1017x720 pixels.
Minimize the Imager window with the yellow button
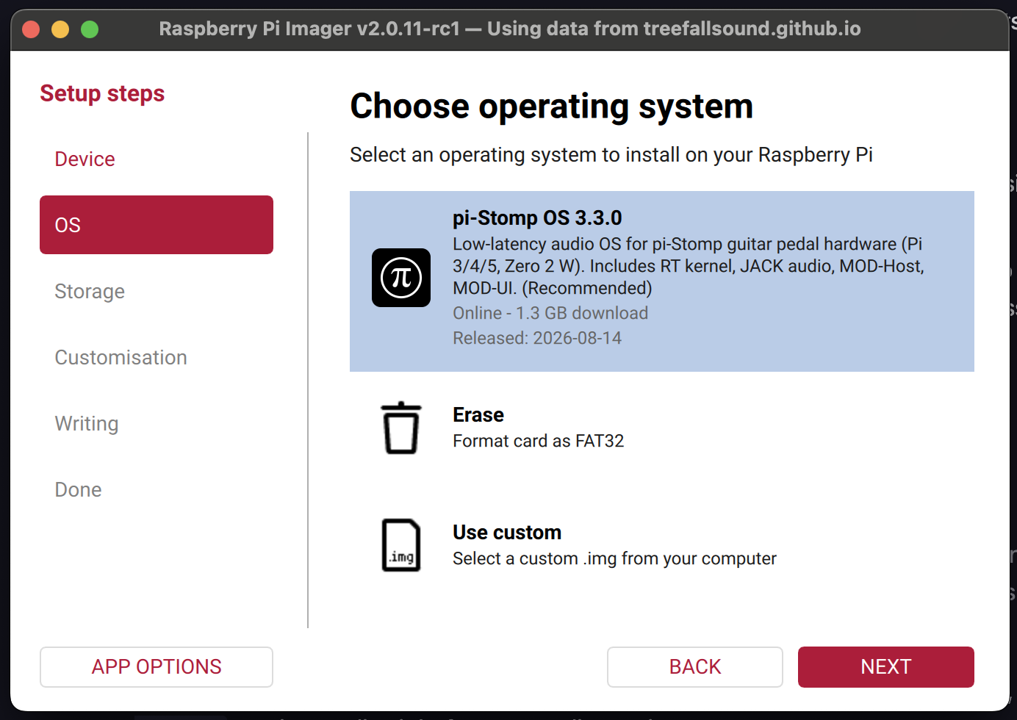point(60,29)
